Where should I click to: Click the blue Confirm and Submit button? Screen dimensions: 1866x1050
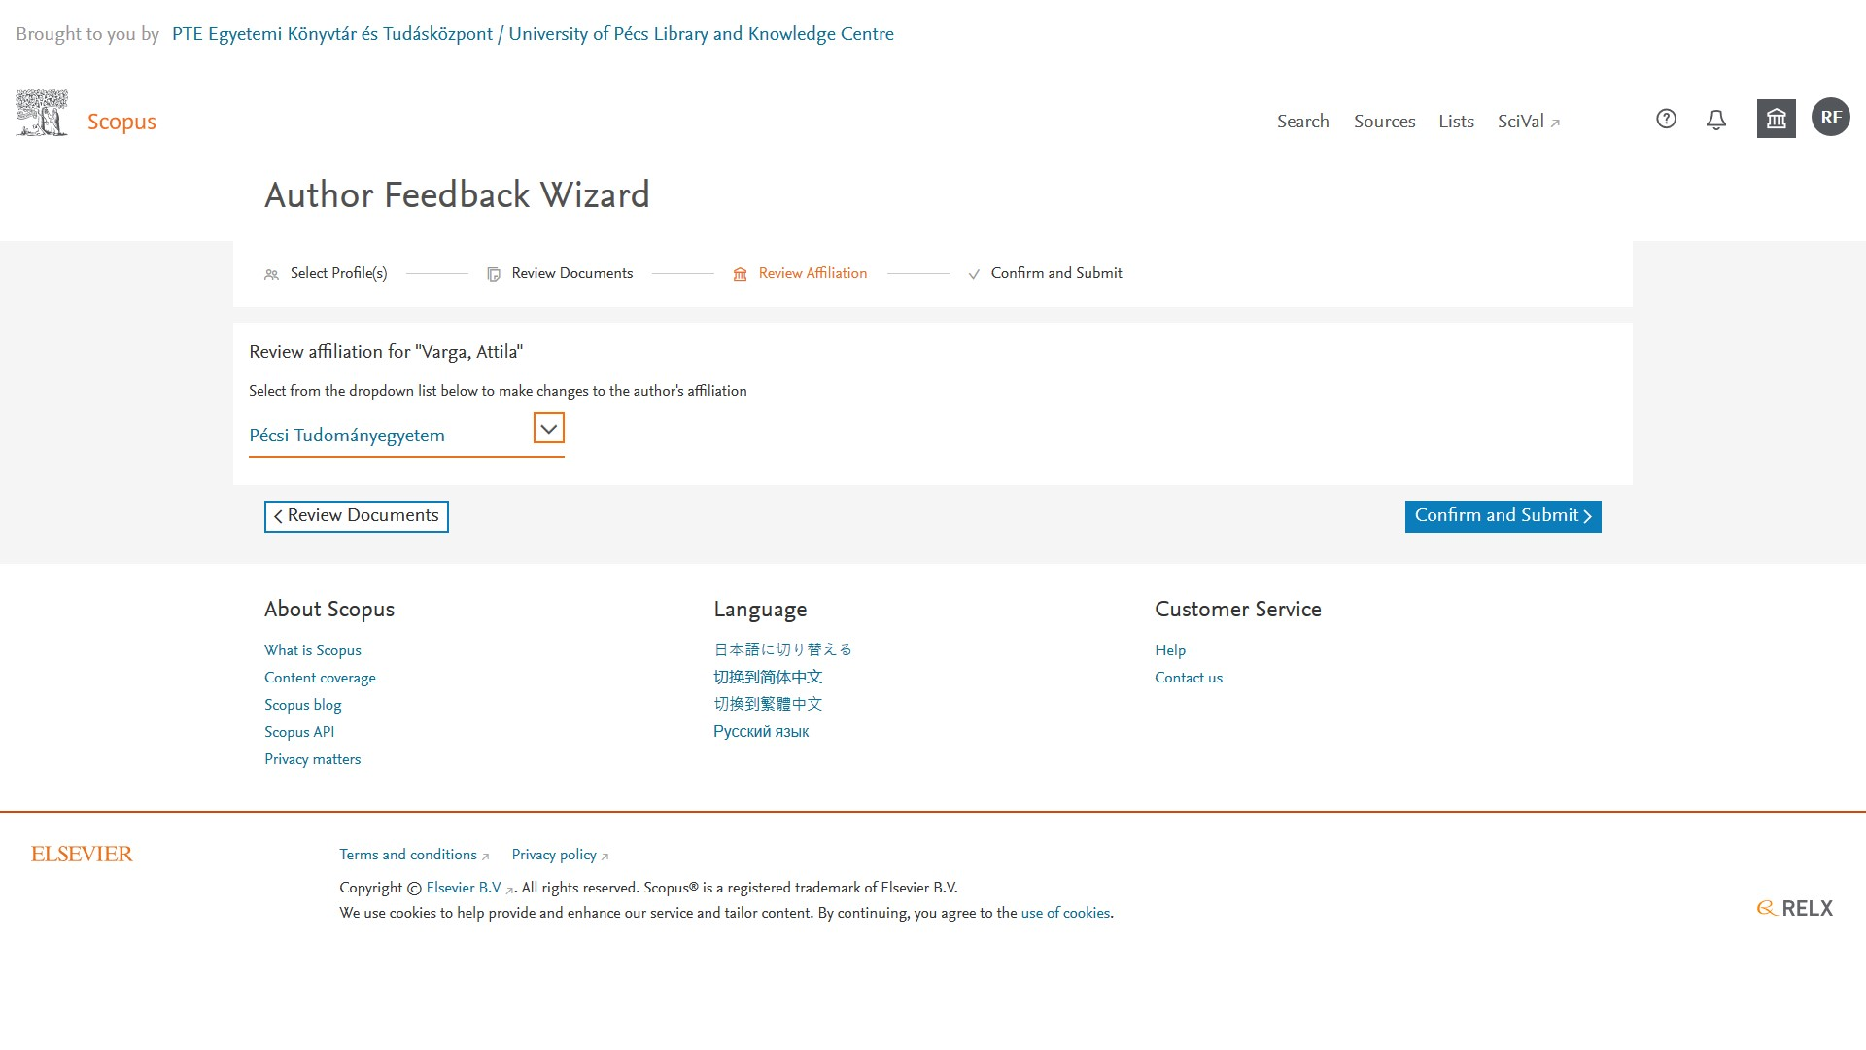point(1503,516)
